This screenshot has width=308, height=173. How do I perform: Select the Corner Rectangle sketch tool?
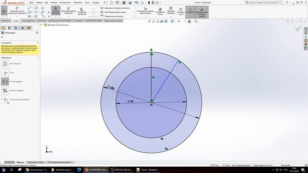point(29,12)
